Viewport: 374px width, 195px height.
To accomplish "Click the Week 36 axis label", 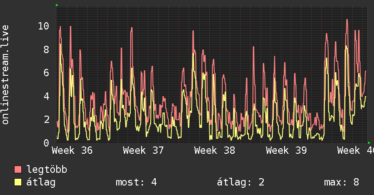I will click(x=72, y=151).
